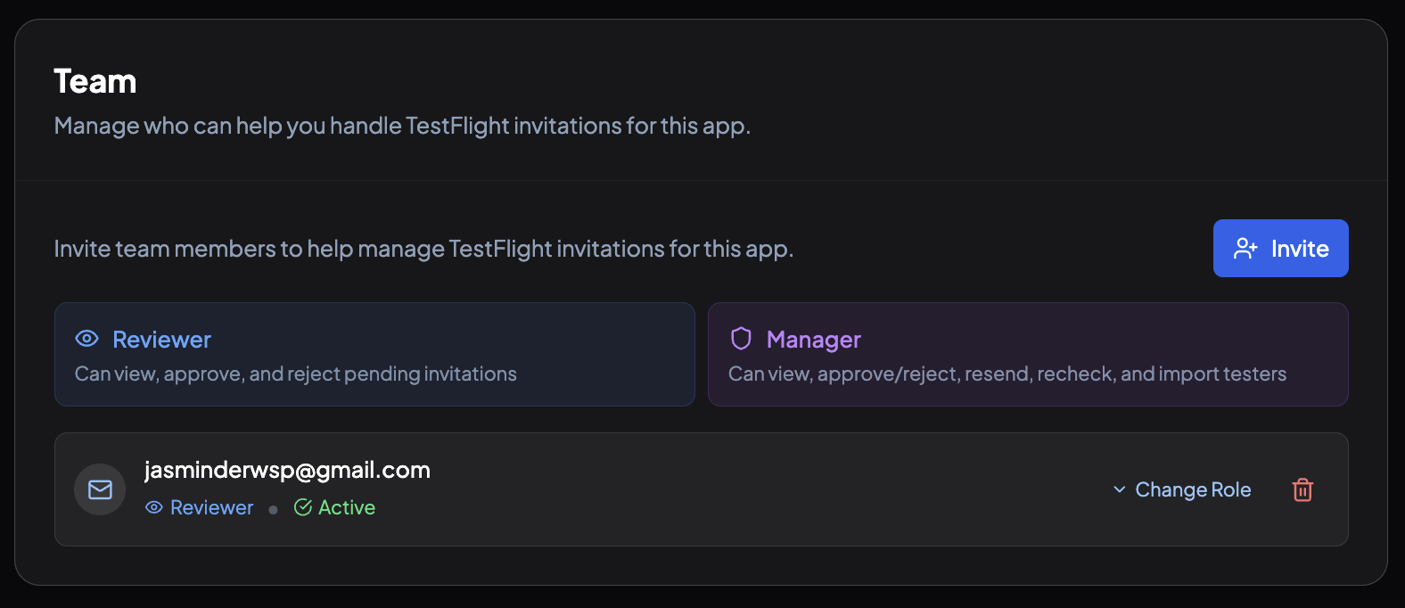Click the Team heading
Image resolution: width=1405 pixels, height=608 pixels.
(95, 82)
